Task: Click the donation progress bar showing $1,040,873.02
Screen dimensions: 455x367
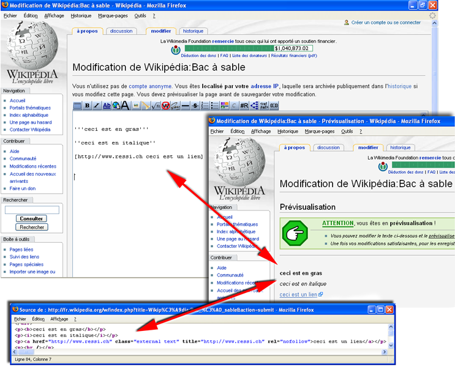Action: point(249,48)
